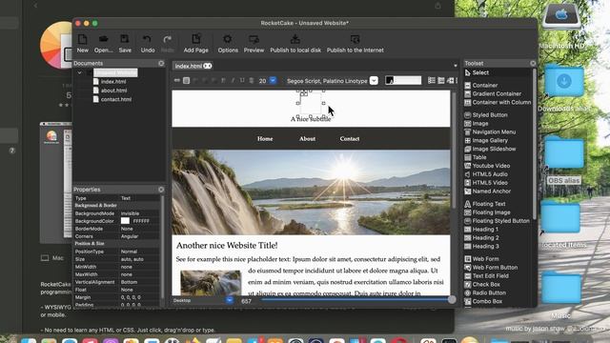
Task: Select about.html in Documents tree
Action: [113, 91]
